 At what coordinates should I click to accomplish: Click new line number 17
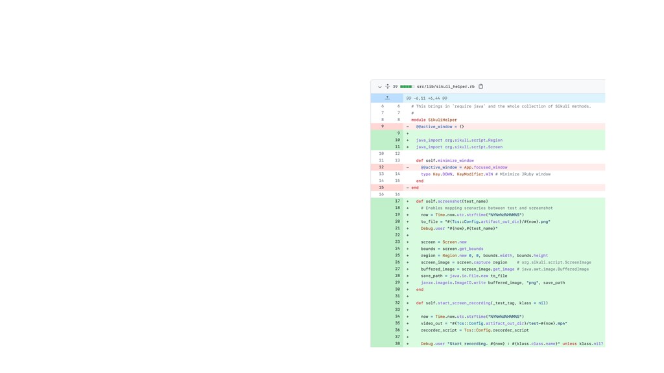(397, 201)
